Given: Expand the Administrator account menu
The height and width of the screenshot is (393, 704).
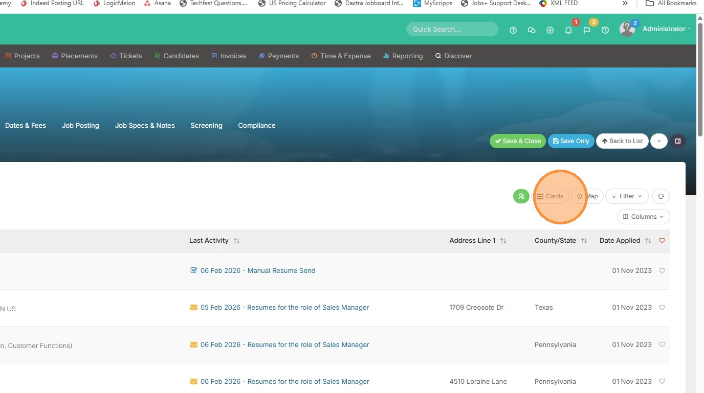Looking at the screenshot, I should point(667,29).
